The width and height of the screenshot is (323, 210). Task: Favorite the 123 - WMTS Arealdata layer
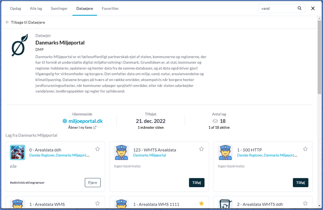click(x=201, y=149)
